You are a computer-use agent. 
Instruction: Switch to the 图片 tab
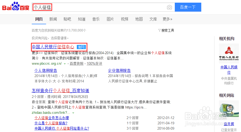click(x=110, y=19)
